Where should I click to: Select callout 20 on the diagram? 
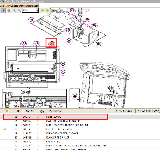coord(69,41)
